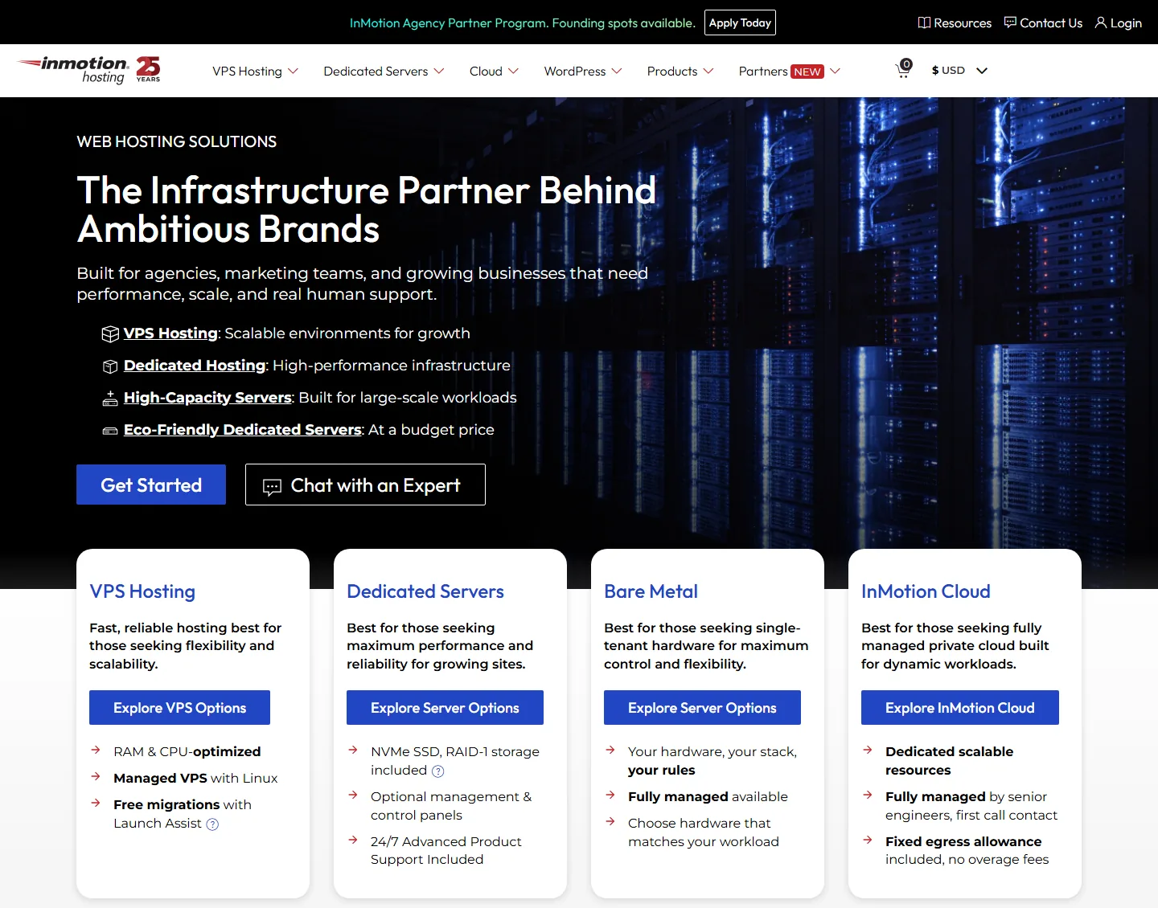The height and width of the screenshot is (908, 1158).
Task: Click the 25 Years anniversary badge
Action: coord(148,69)
